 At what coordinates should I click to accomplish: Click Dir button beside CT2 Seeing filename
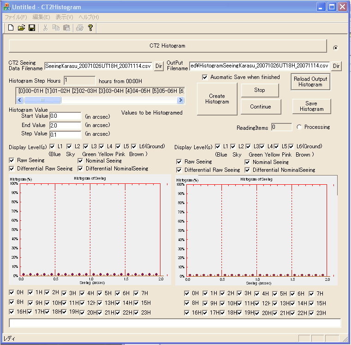[159, 66]
